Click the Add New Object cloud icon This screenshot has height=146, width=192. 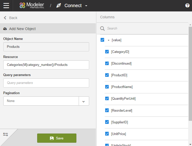[5, 29]
